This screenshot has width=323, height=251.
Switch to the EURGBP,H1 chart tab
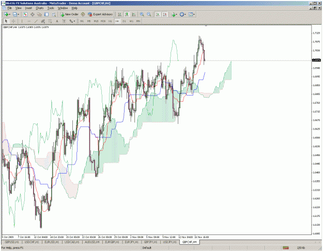coord(112,242)
